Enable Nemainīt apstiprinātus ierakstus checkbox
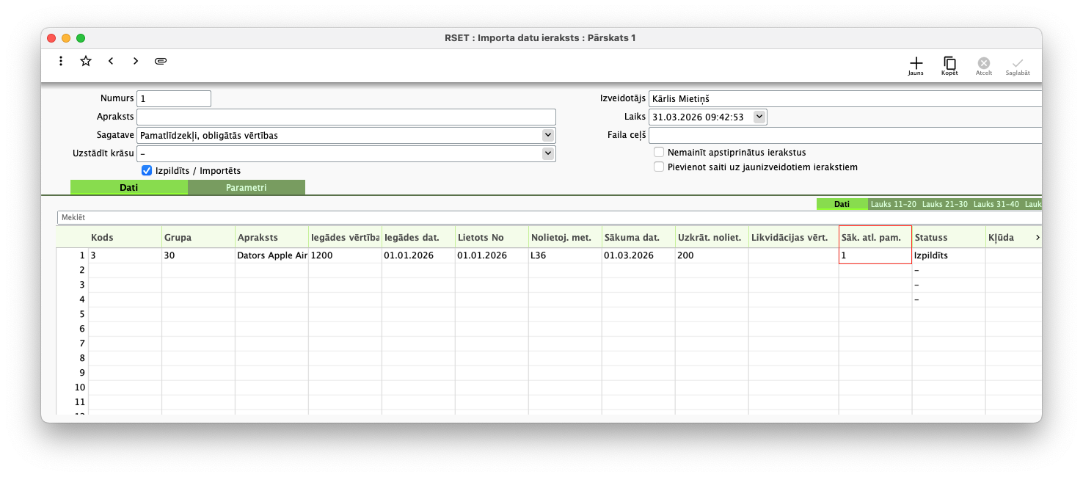Screen dimensions: 1083x477 [x=659, y=153]
